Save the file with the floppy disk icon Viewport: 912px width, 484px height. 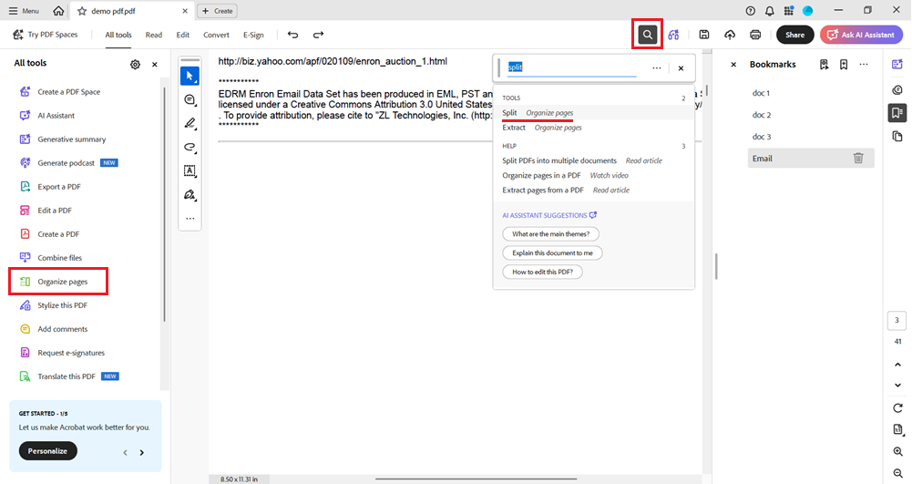coord(703,35)
